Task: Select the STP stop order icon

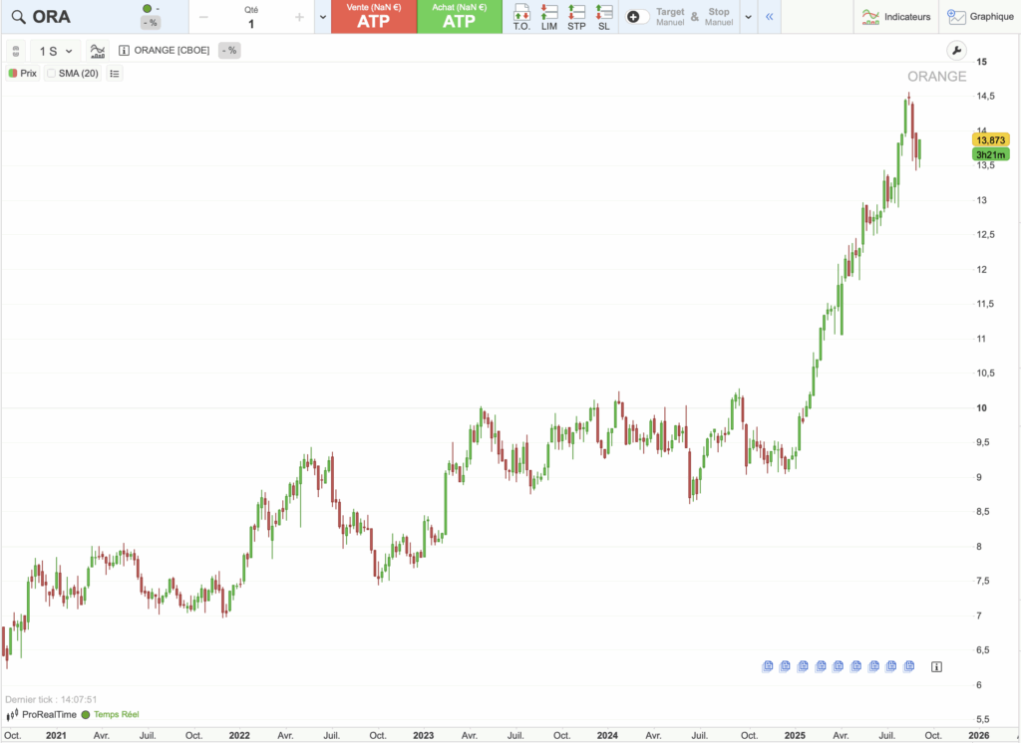Action: pos(575,16)
